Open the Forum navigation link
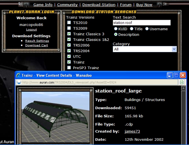 pos(126,5)
